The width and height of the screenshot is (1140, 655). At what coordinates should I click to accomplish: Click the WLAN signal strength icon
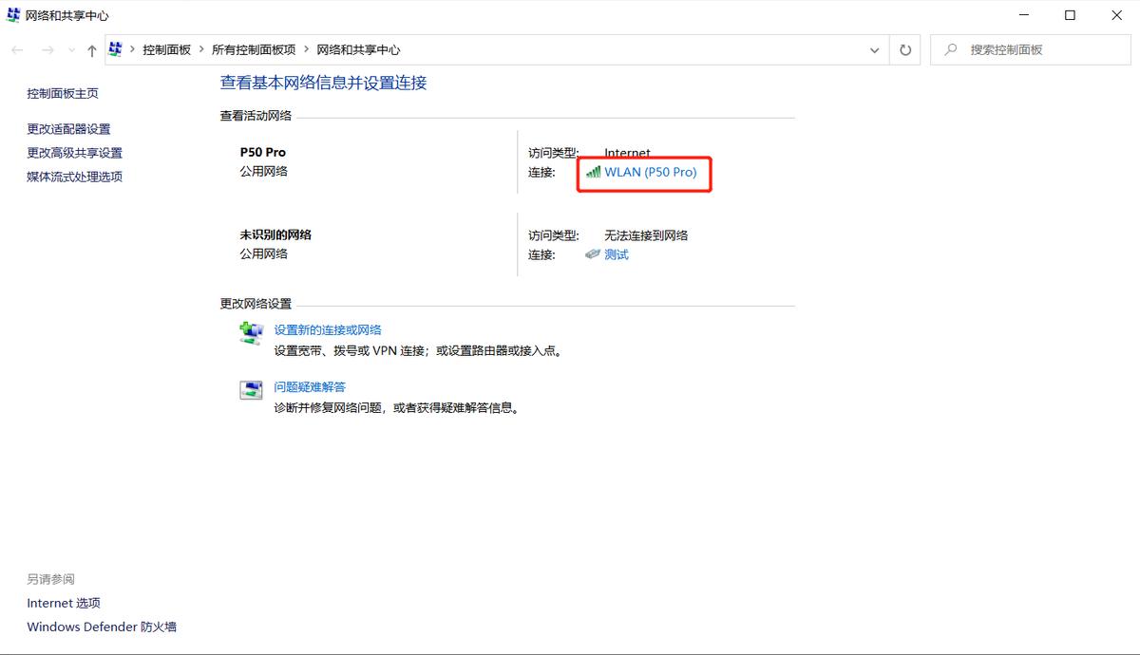coord(592,173)
